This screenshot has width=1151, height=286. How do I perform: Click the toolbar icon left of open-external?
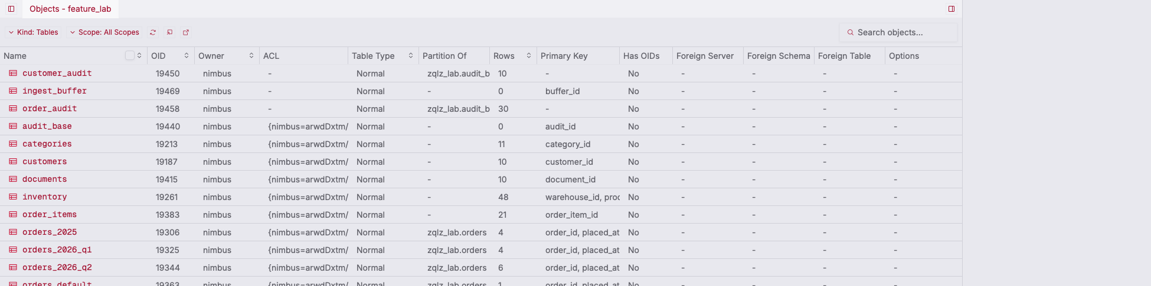coord(169,32)
